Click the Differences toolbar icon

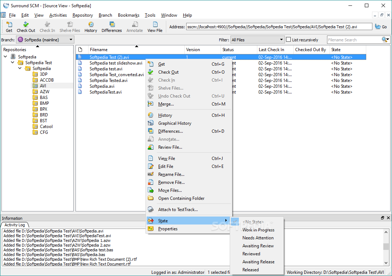click(x=112, y=27)
